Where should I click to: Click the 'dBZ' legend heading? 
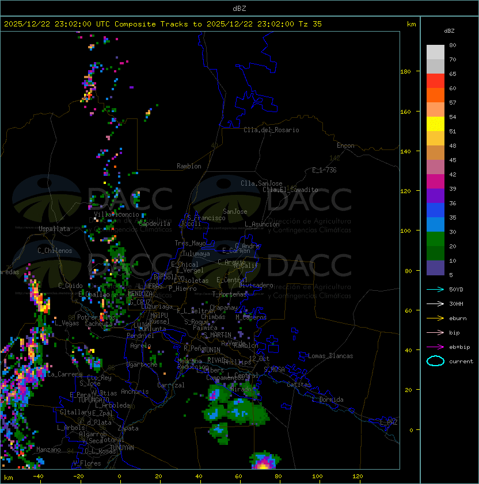(x=449, y=31)
